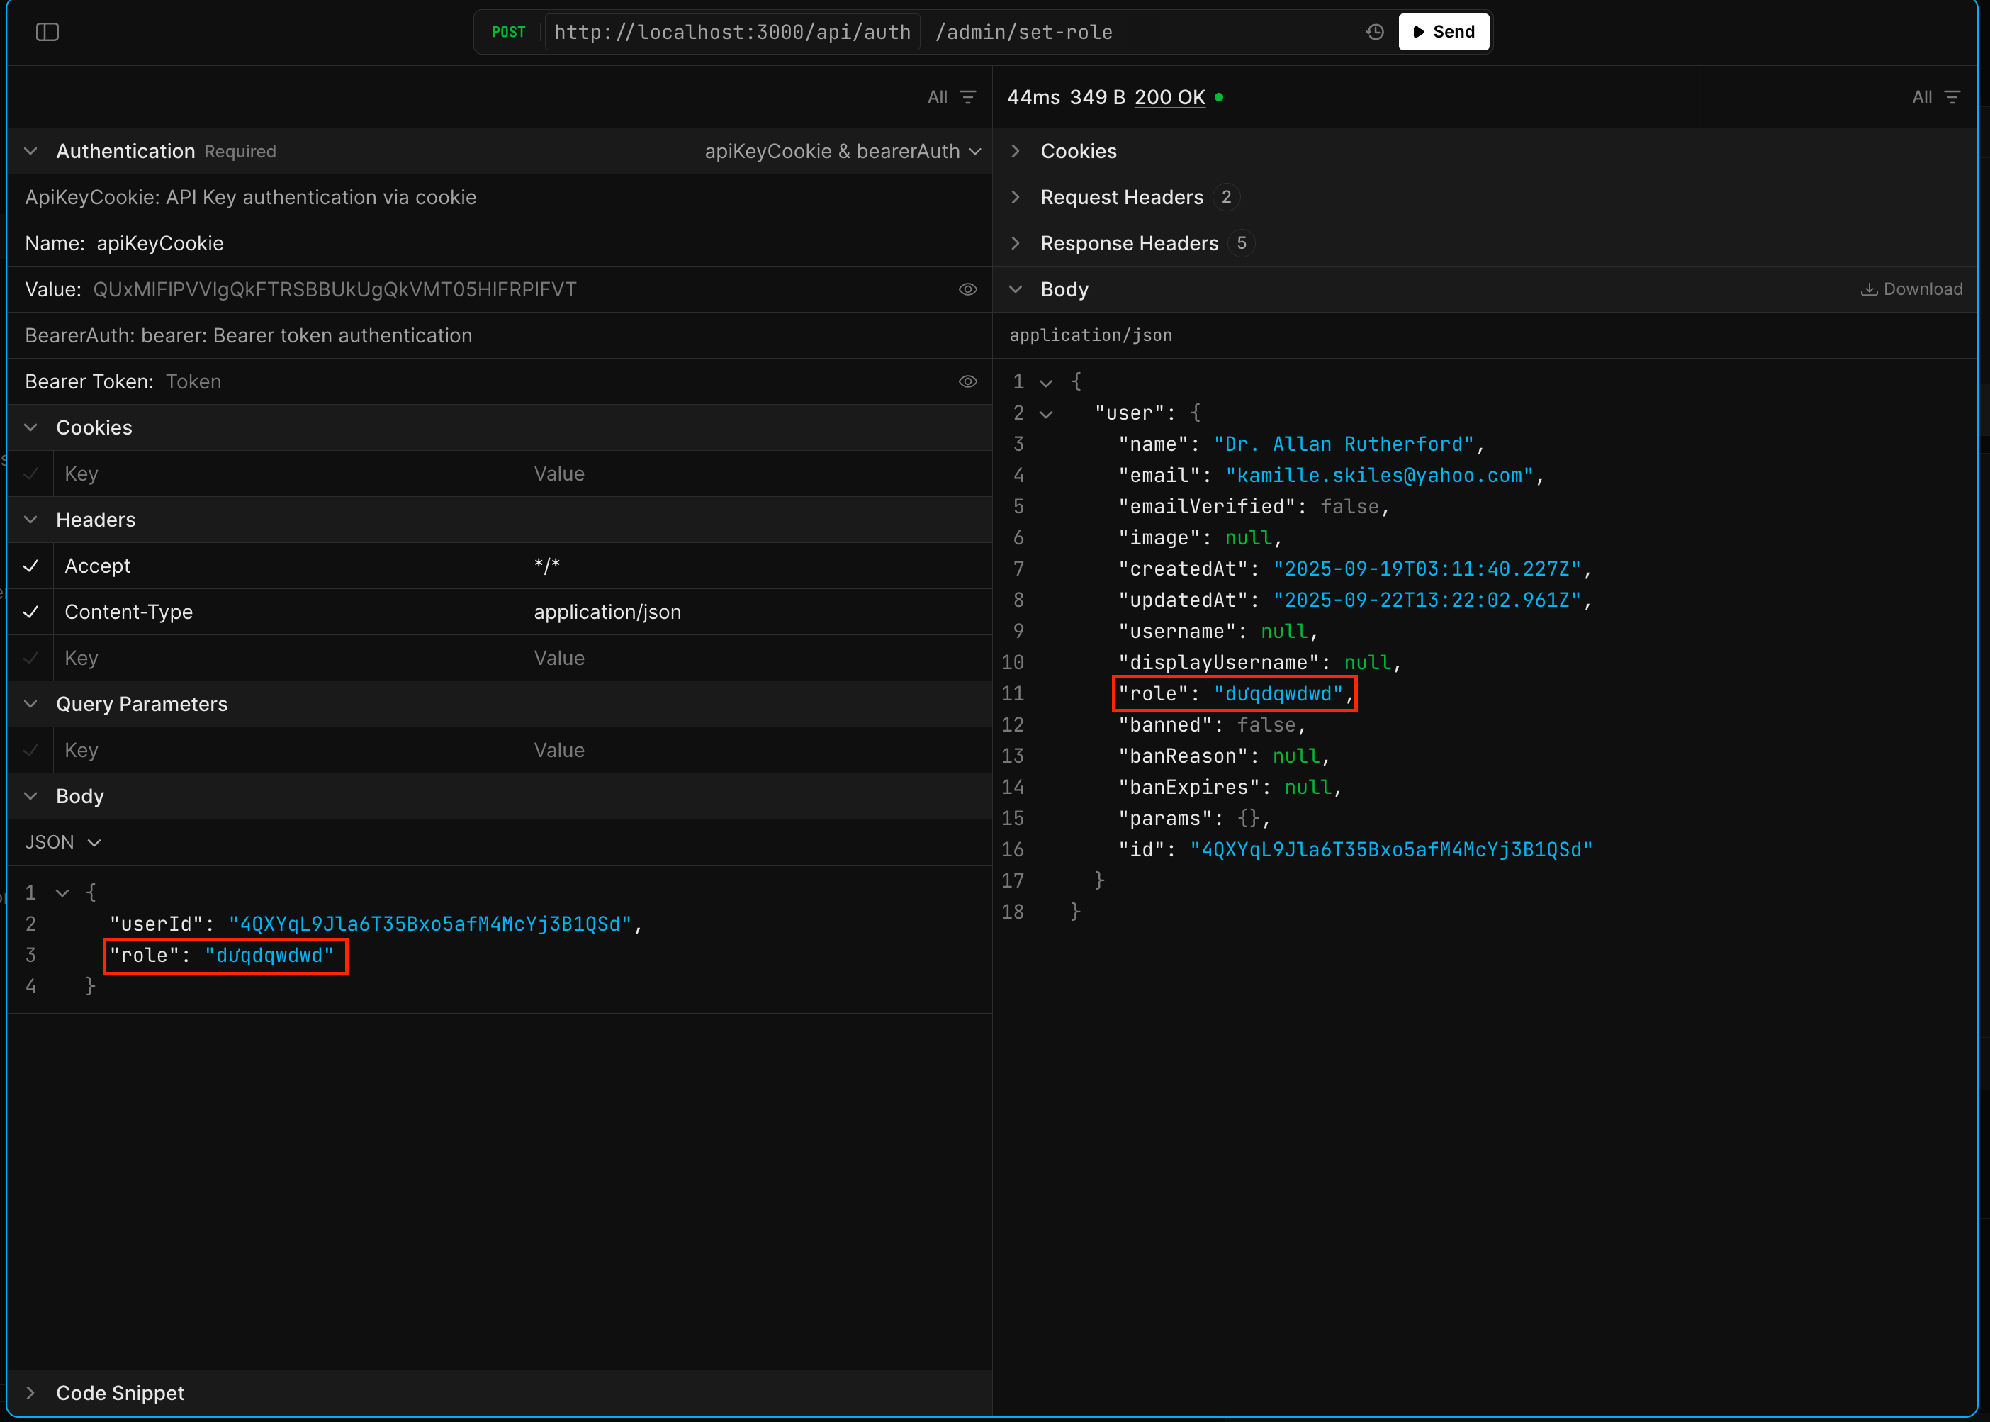This screenshot has height=1422, width=1990.
Task: Uncheck the Accept header checkbox
Action: pyautogui.click(x=30, y=566)
